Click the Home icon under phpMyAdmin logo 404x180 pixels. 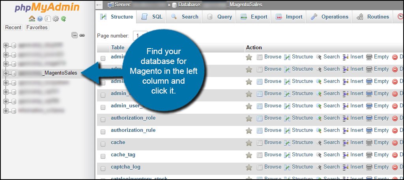pos(32,19)
